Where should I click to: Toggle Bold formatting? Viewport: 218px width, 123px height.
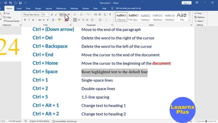click(25, 20)
